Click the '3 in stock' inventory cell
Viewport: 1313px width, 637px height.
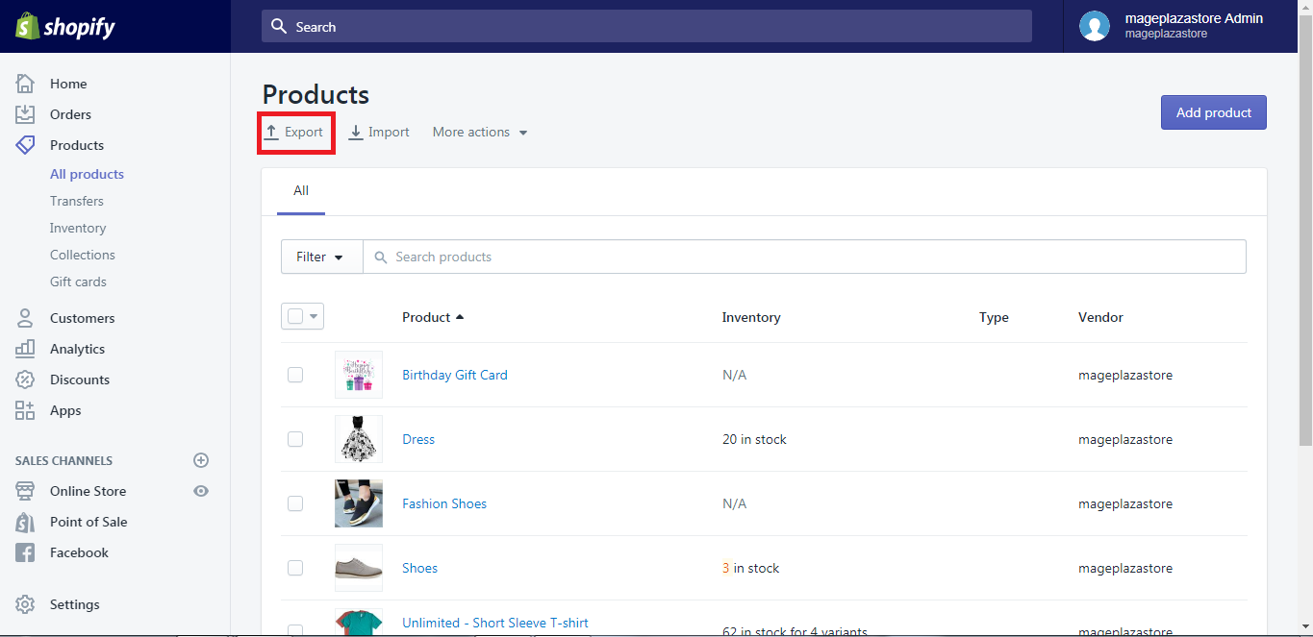click(x=750, y=568)
